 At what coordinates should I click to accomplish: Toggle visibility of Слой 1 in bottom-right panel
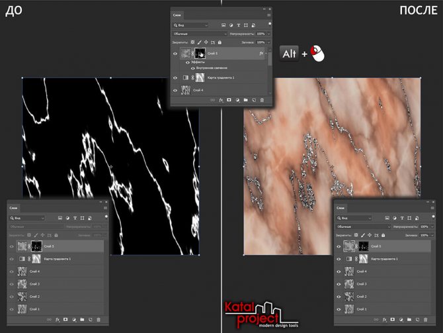(339, 309)
